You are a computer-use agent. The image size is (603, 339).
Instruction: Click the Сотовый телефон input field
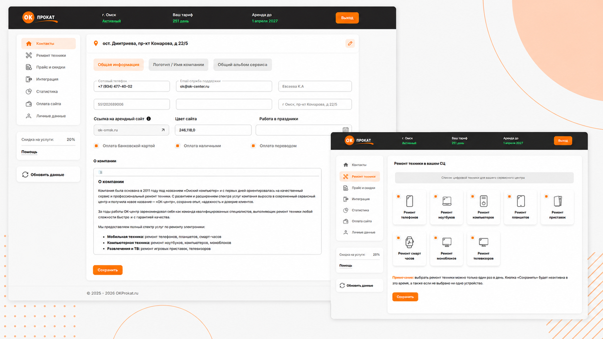pos(132,86)
